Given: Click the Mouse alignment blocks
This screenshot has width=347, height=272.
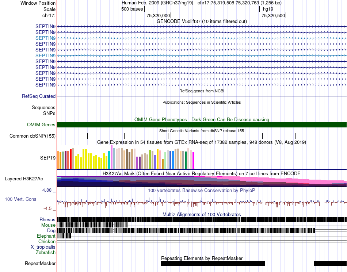Looking at the screenshot, I should (92, 225).
